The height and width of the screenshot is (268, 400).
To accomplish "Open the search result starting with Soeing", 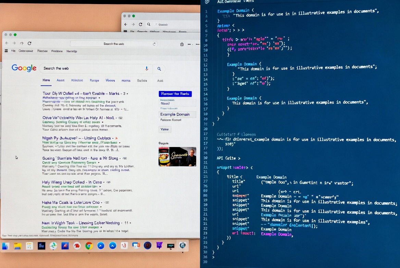I will pyautogui.click(x=80, y=158).
